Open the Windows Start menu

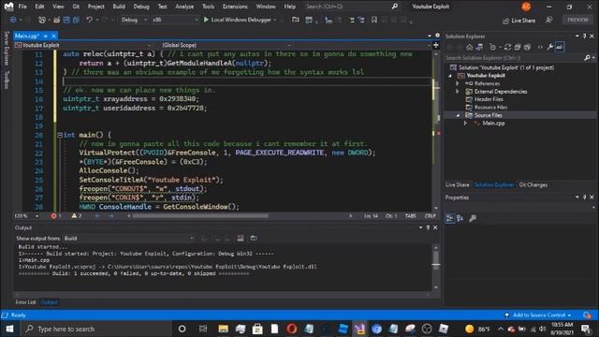click(9, 329)
